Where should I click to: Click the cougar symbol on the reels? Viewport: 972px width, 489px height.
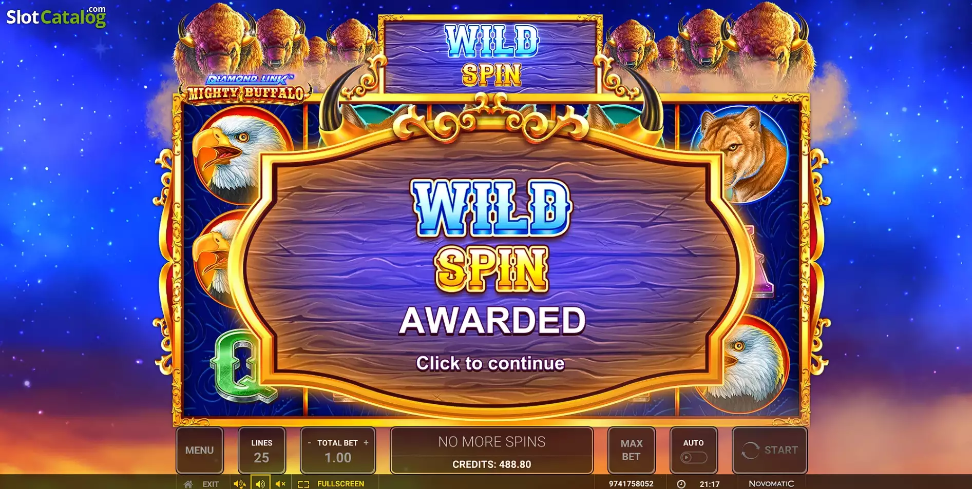click(739, 154)
